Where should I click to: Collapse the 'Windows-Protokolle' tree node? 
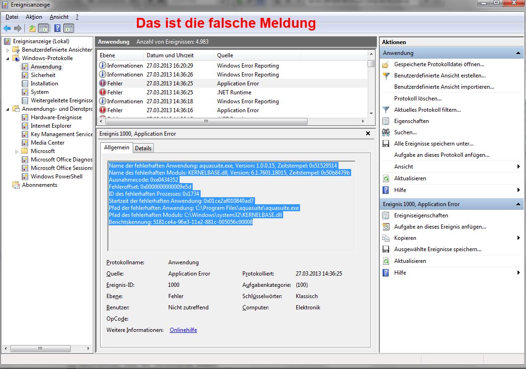8,58
